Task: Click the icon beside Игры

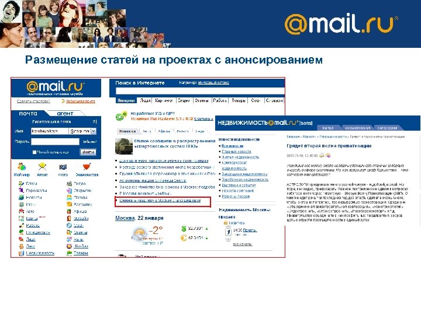Action: (x=22, y=204)
